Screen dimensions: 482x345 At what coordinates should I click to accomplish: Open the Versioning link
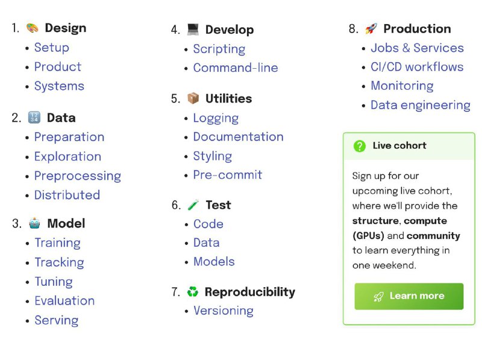(224, 311)
